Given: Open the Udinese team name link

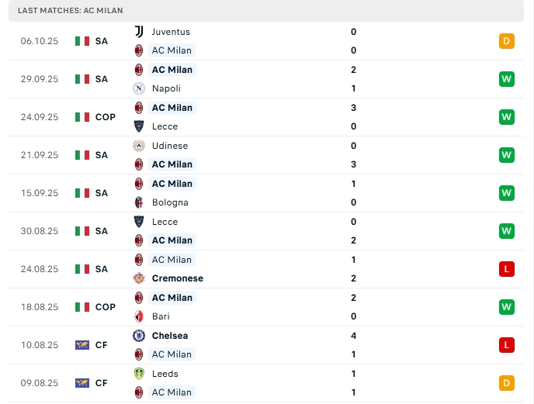Looking at the screenshot, I should tap(170, 146).
